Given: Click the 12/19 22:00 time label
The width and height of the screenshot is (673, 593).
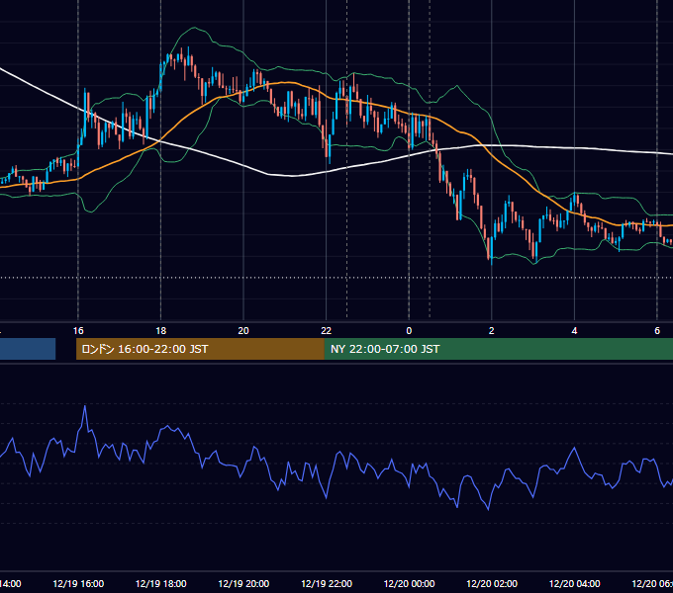Looking at the screenshot, I should [x=327, y=583].
